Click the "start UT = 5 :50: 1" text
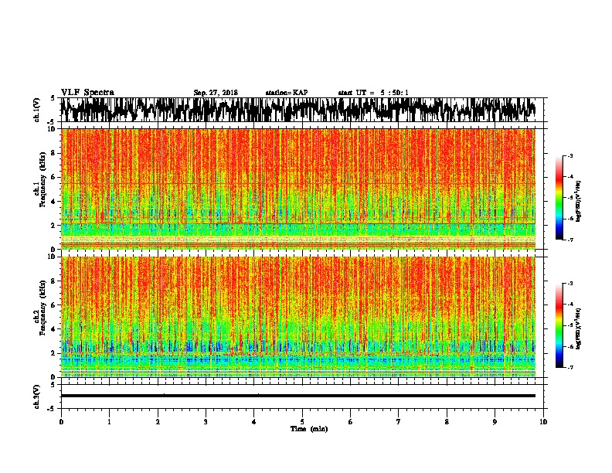Screen dimensions: 612x473 [373, 93]
